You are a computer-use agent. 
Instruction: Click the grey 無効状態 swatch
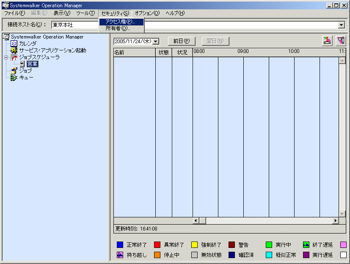[194, 255]
